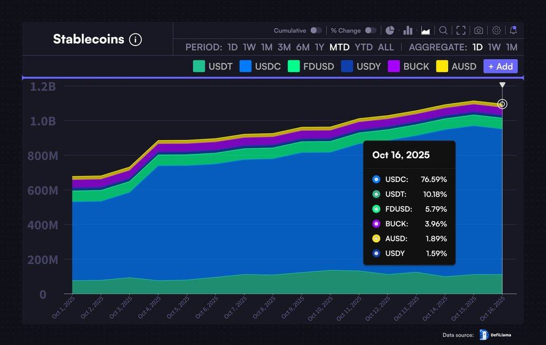Set period to YTD

click(363, 47)
